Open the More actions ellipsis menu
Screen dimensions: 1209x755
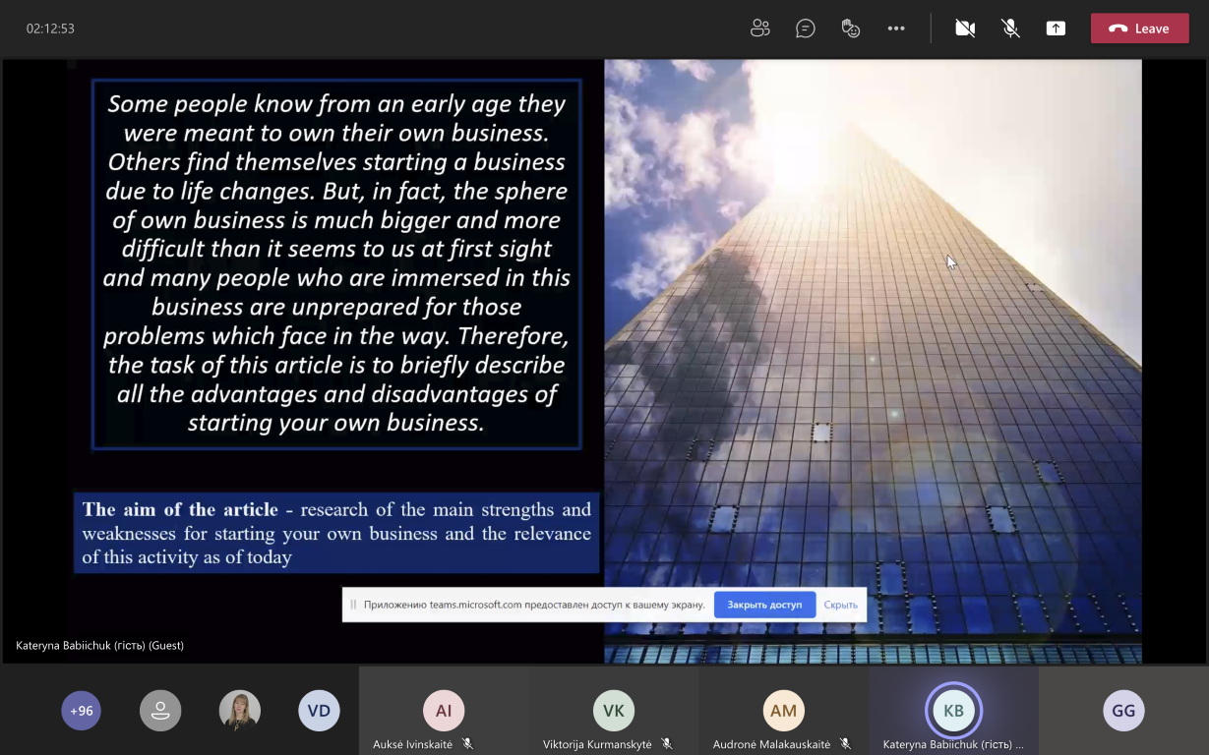[x=896, y=29]
